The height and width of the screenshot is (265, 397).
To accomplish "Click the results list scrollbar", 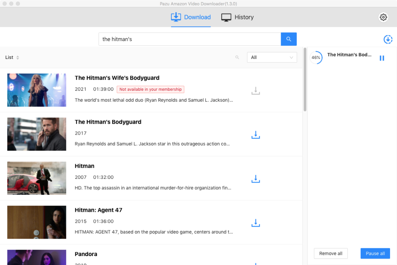I will tap(305, 79).
